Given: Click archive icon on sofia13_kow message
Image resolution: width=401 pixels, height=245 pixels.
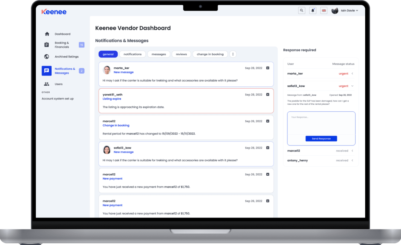Looking at the screenshot, I should coord(268,148).
